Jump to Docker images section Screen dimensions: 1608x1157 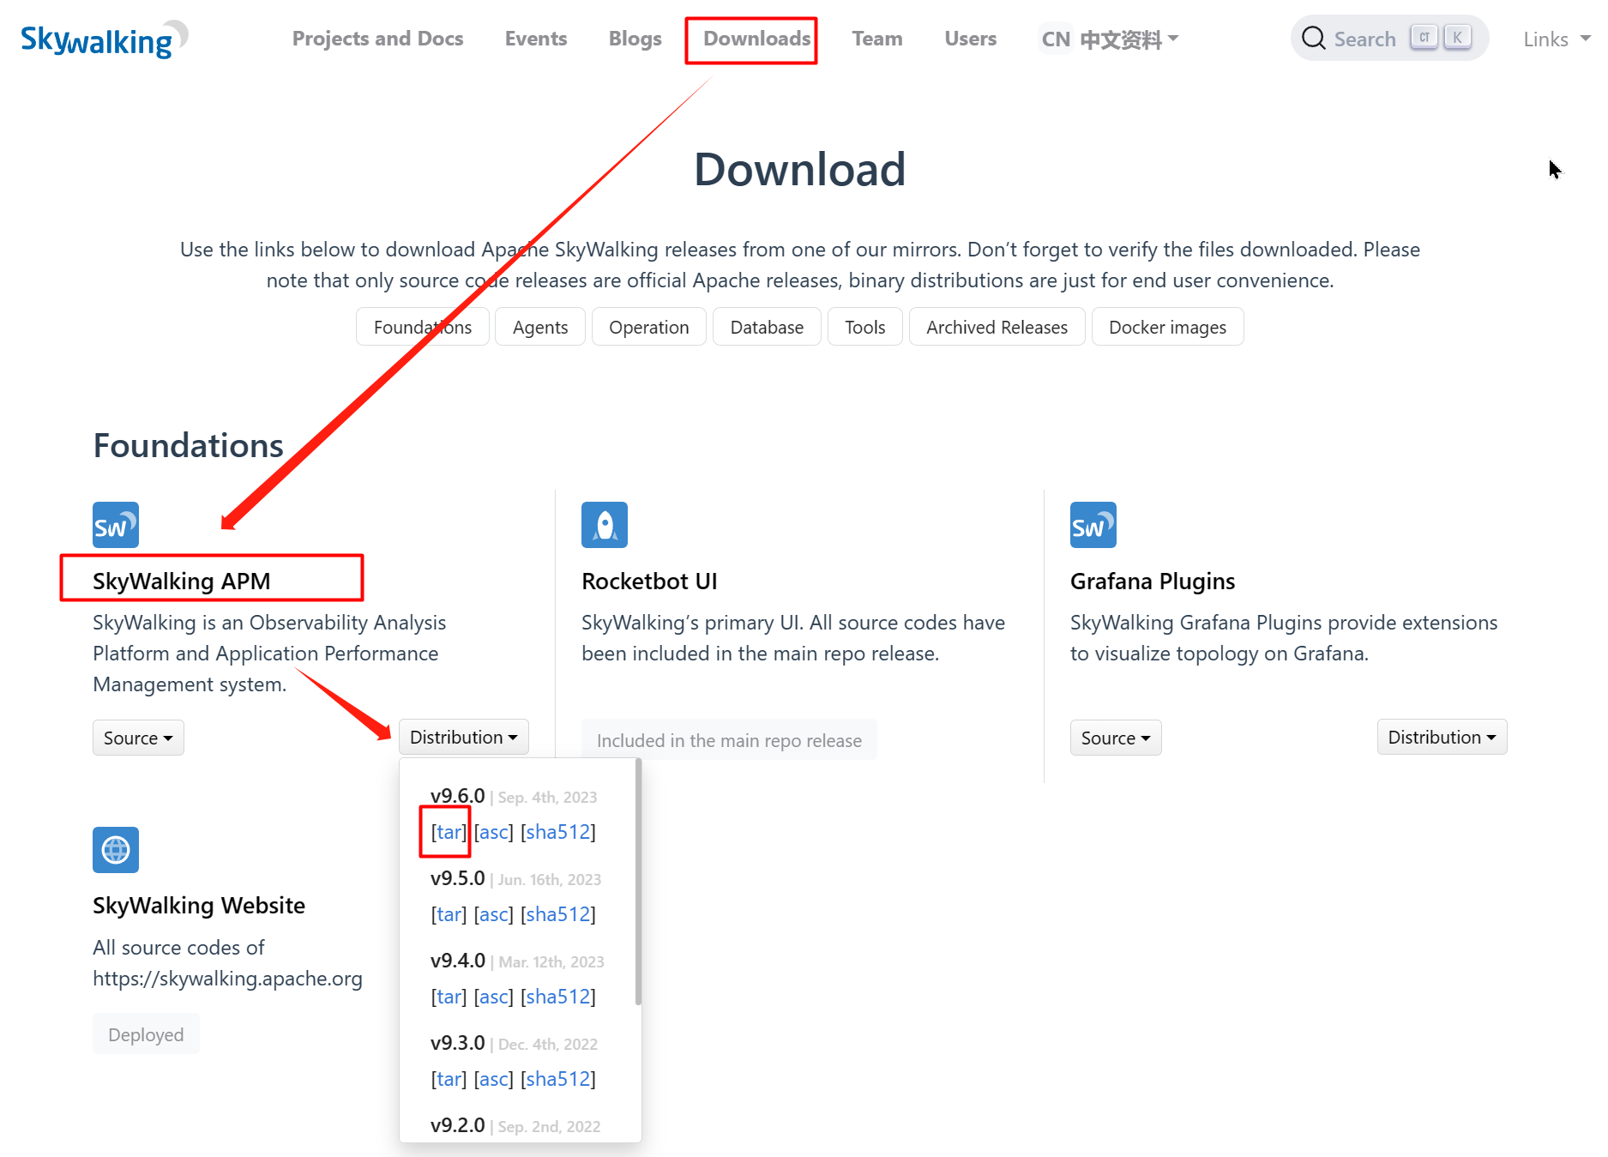1168,327
